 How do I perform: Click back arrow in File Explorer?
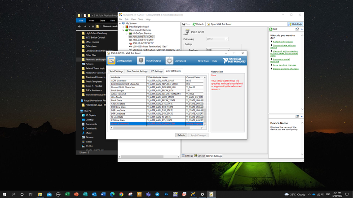(79, 26)
